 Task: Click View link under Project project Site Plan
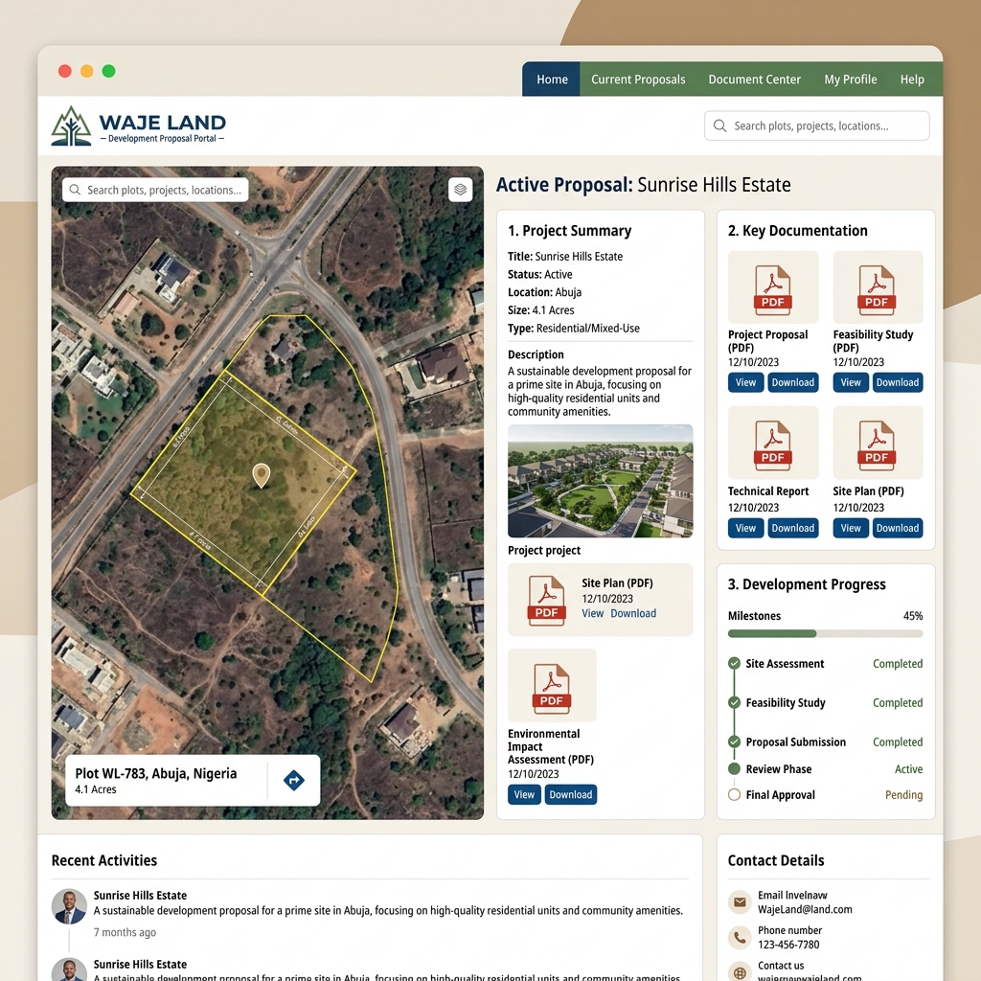coord(592,614)
